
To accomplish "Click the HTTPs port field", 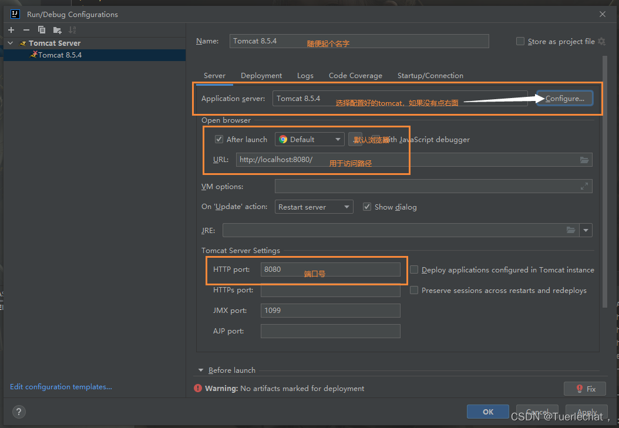I will 331,291.
